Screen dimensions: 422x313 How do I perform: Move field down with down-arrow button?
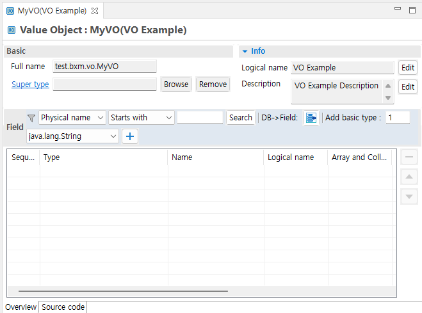(409, 197)
